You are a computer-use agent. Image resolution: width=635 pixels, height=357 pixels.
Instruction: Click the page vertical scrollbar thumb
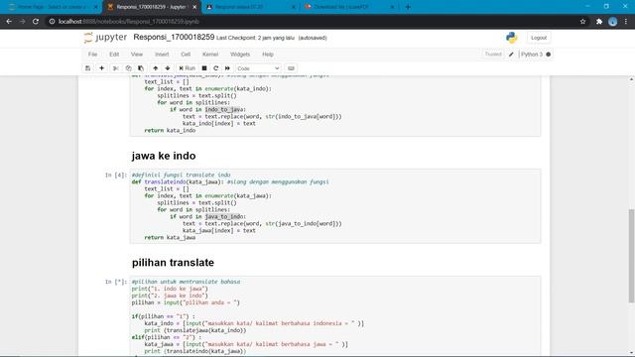pos(631,256)
